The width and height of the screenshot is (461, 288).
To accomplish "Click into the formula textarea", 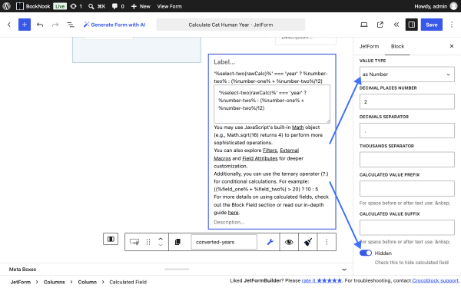I will click(x=272, y=104).
